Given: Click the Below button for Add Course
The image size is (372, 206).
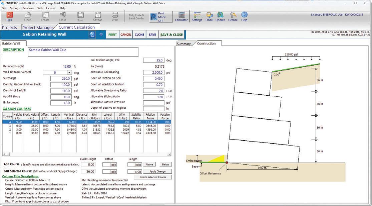Looking at the screenshot, I should (x=165, y=164).
